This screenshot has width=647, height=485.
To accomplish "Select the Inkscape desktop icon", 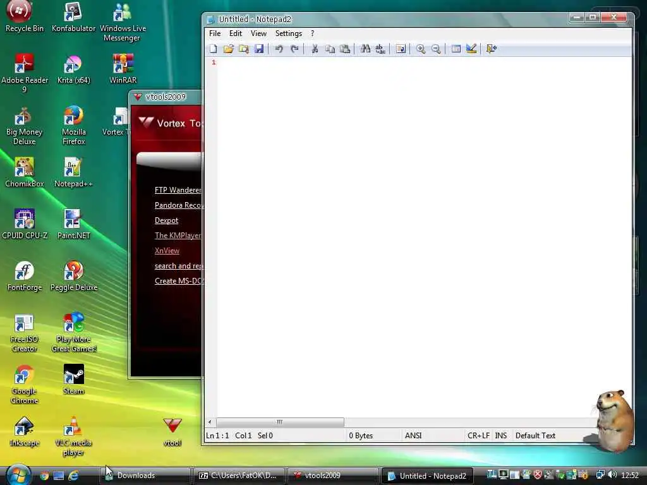I will click(x=25, y=431).
